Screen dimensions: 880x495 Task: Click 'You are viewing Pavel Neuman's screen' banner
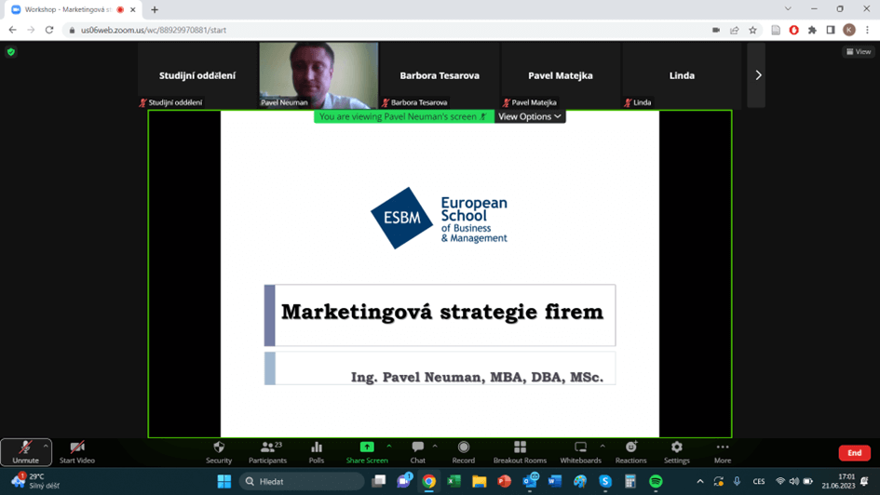pos(403,116)
